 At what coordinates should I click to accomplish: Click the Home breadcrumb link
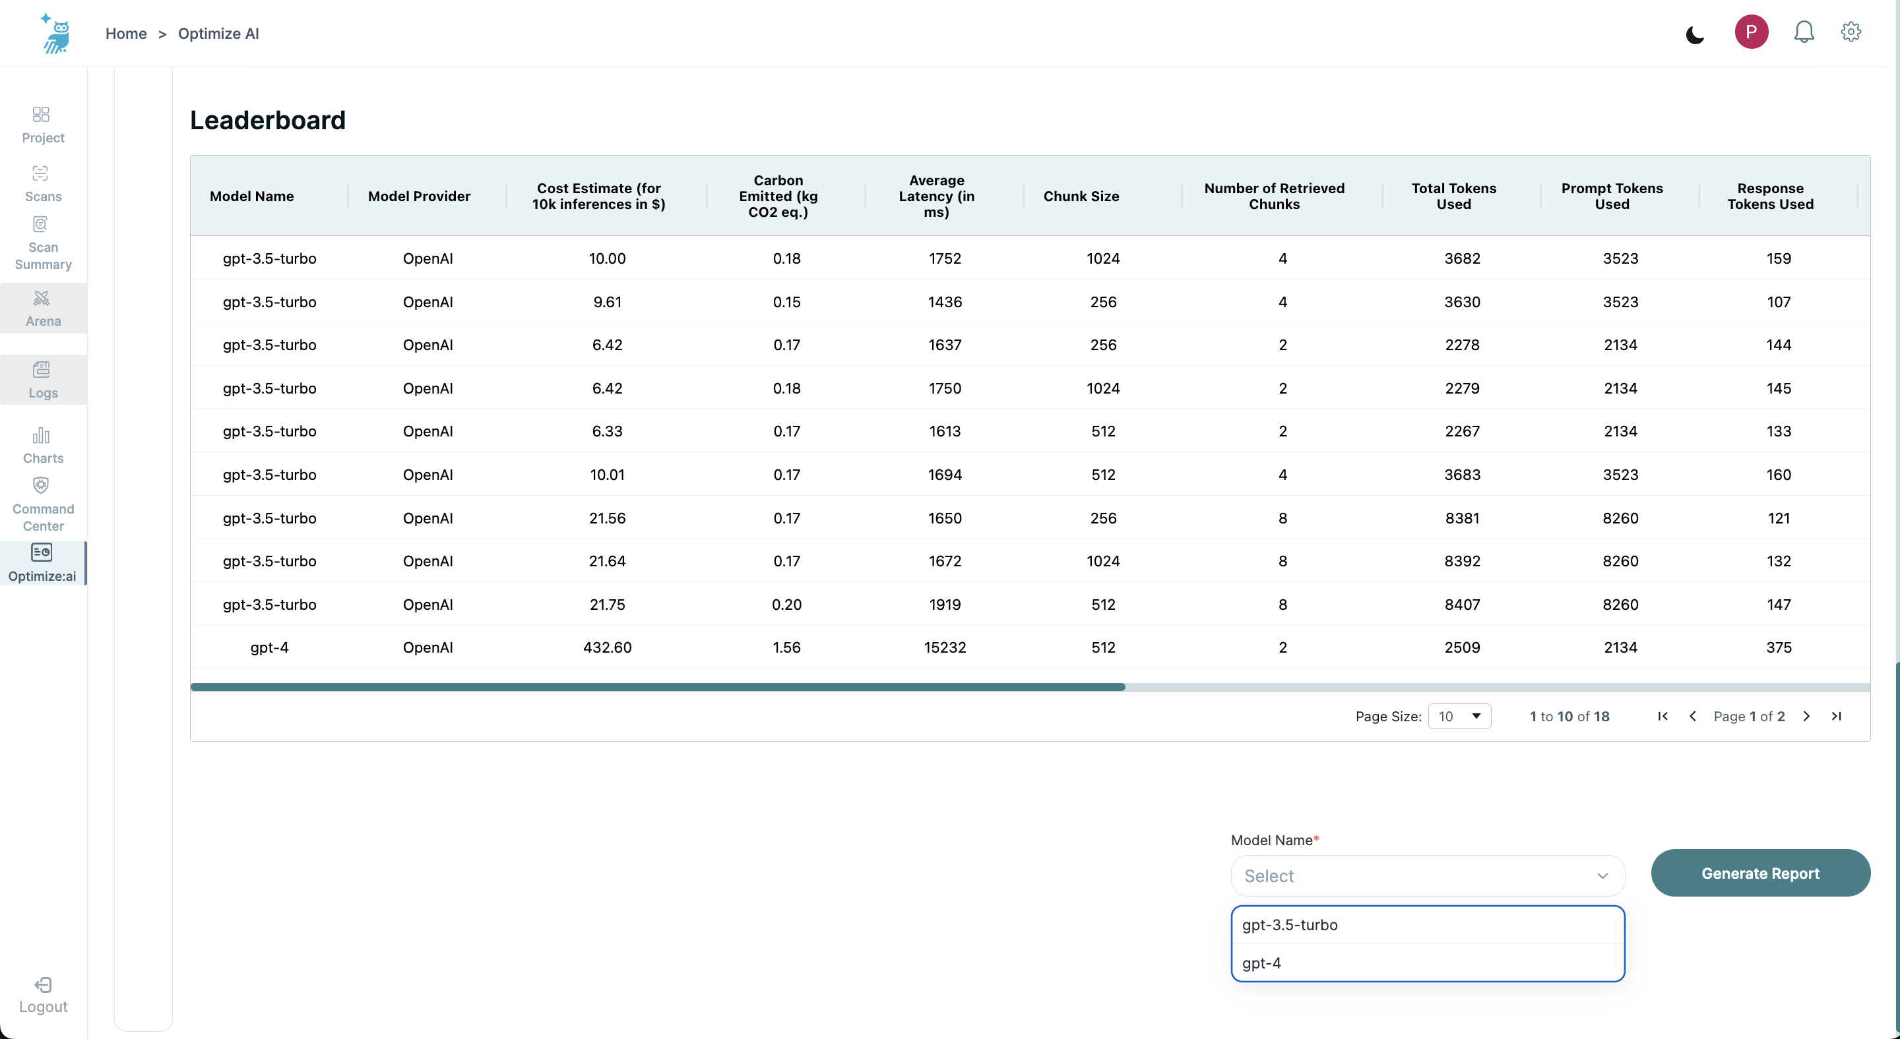coord(126,34)
